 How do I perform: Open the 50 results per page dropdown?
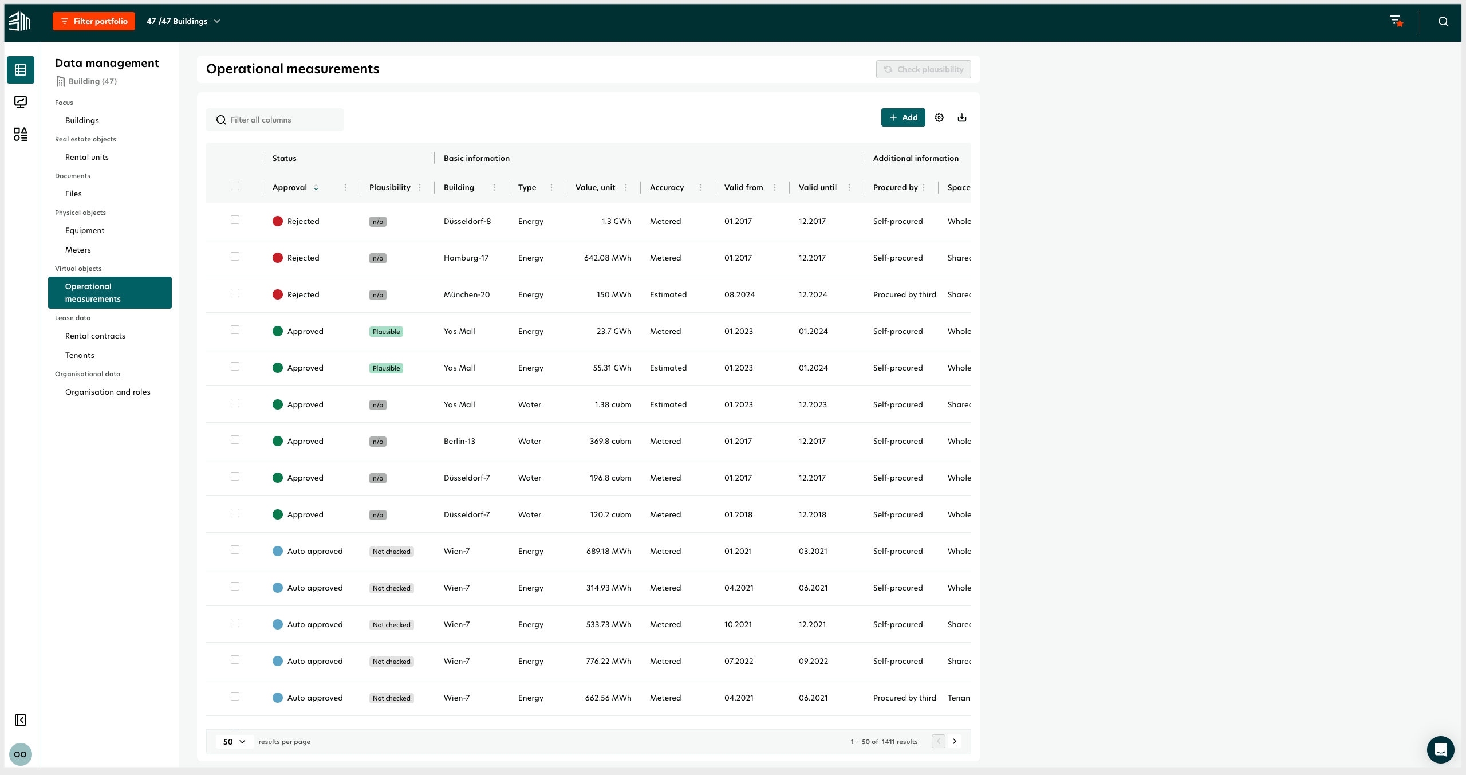(x=234, y=742)
